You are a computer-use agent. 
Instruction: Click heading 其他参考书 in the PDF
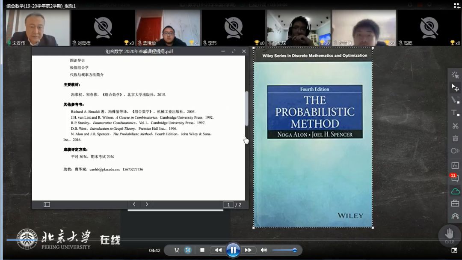pyautogui.click(x=74, y=105)
